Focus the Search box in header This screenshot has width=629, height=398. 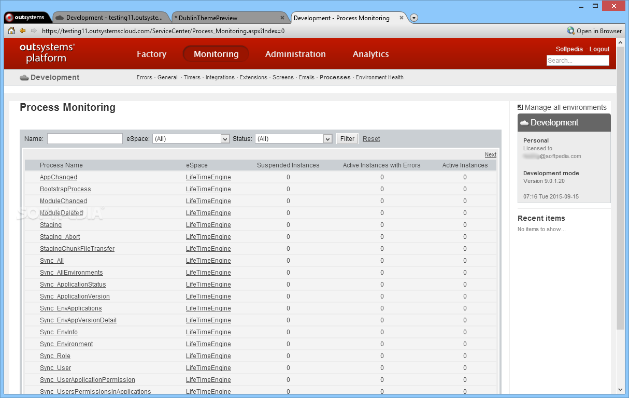578,61
